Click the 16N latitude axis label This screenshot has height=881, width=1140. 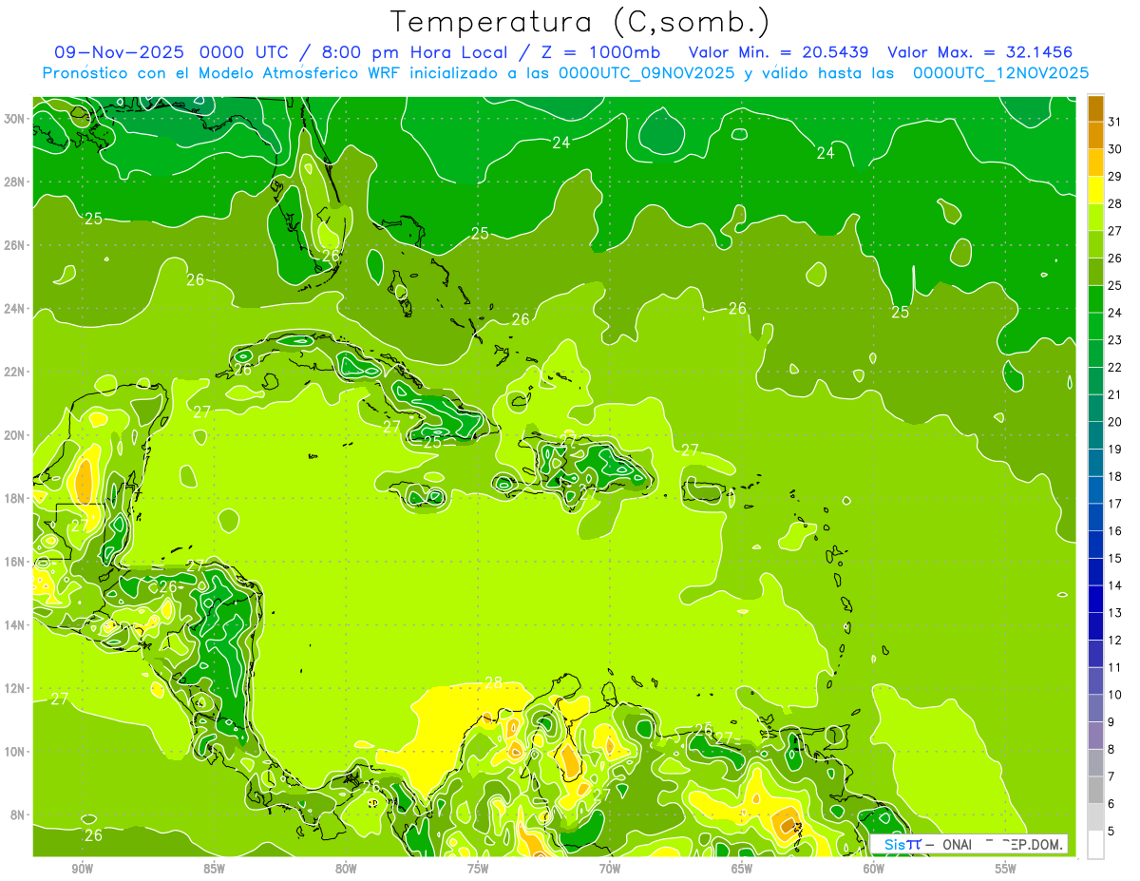pyautogui.click(x=14, y=562)
